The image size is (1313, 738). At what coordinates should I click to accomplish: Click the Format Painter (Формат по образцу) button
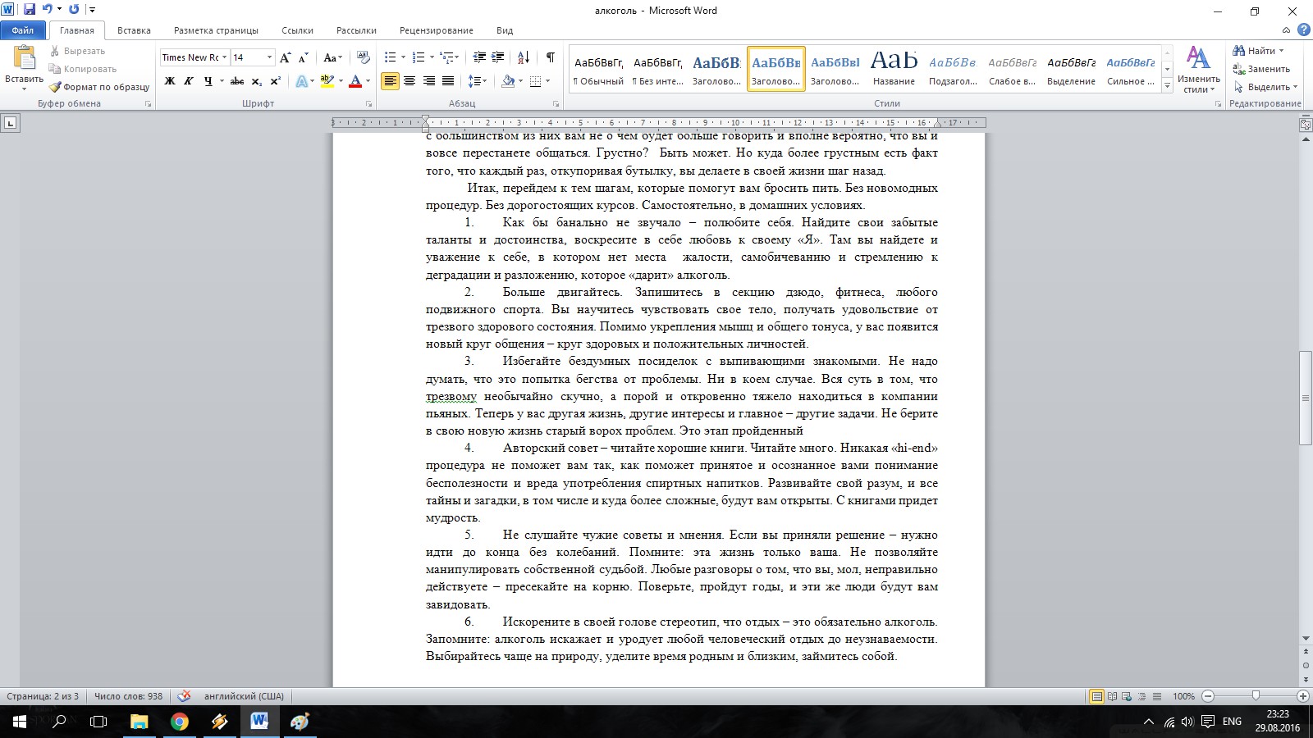pos(99,87)
